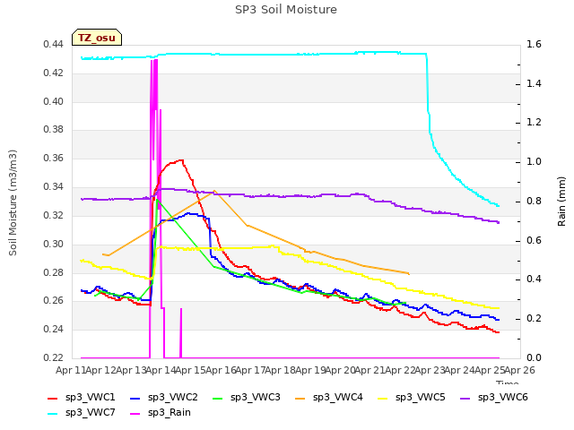Click the Apr 11 date tick label
The height and width of the screenshot is (430, 574).
[71, 370]
